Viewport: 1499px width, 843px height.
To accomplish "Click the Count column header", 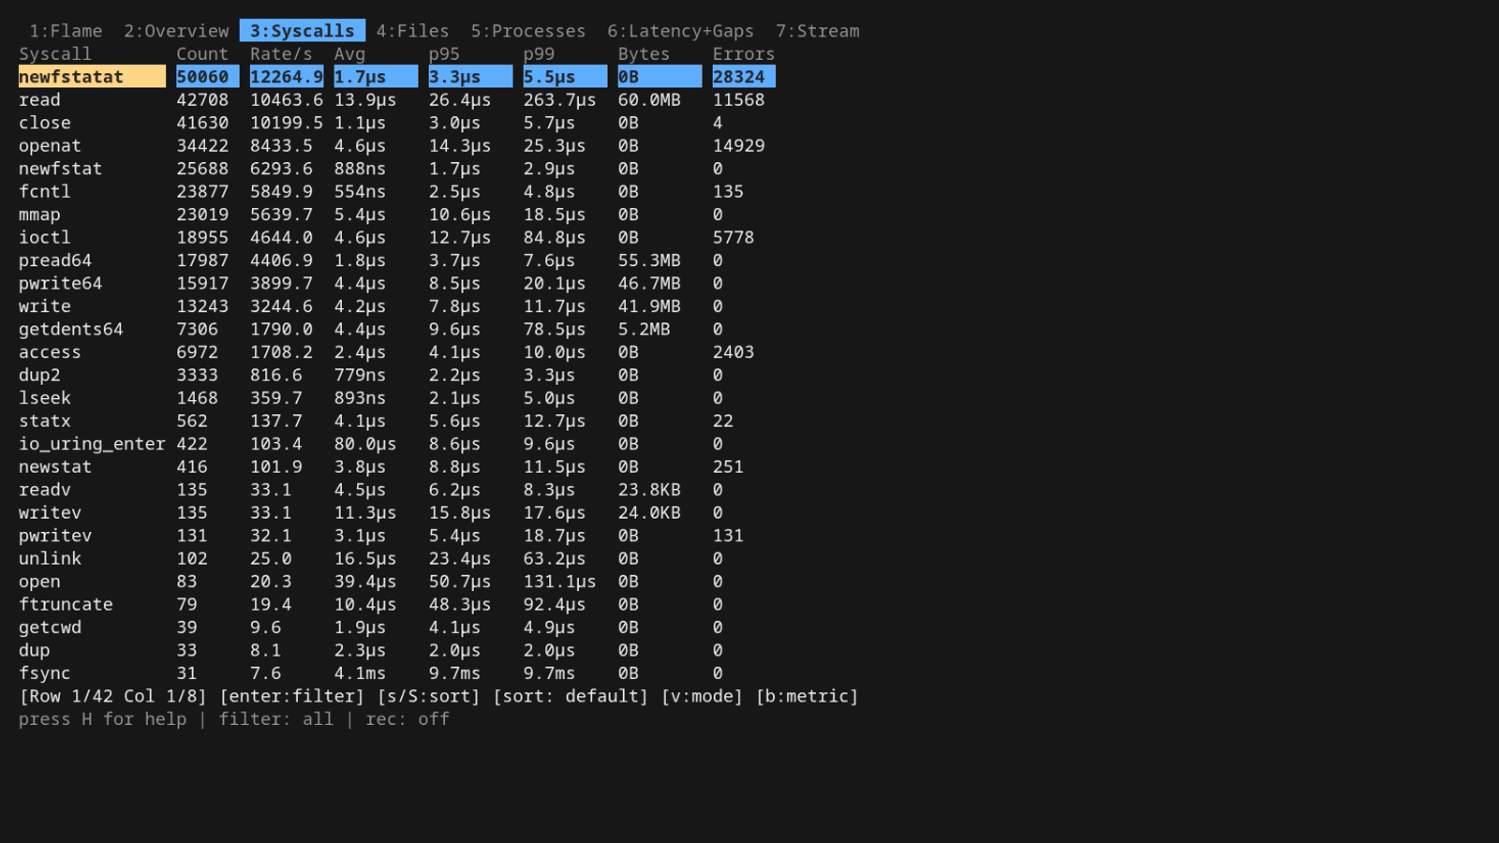I will pos(202,54).
